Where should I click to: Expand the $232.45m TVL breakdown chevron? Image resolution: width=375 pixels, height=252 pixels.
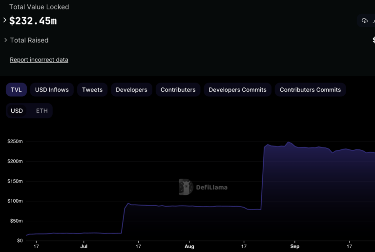click(x=5, y=21)
